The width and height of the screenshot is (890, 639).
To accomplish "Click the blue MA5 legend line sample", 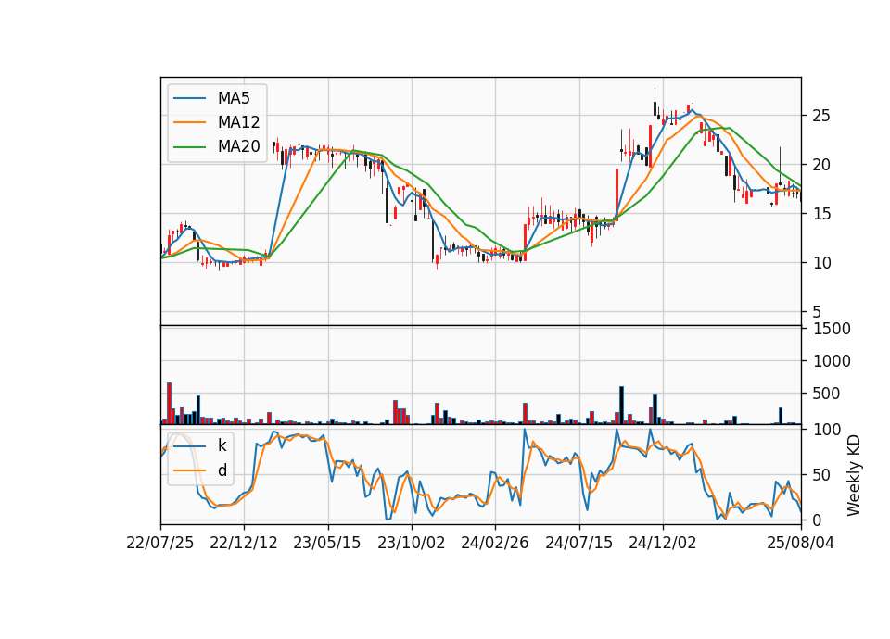I will click(x=189, y=98).
